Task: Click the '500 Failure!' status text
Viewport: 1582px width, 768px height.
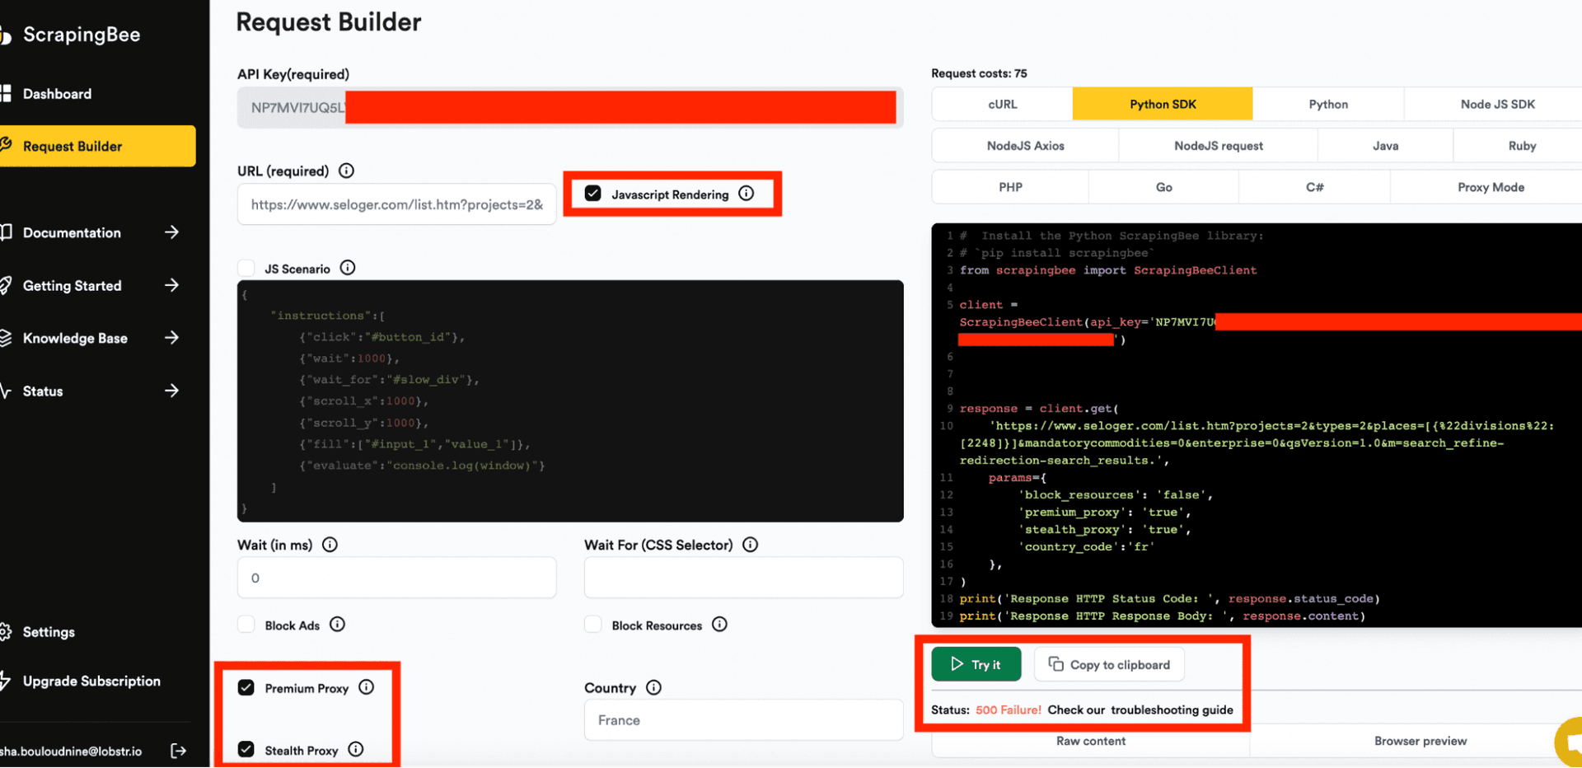Action: (x=1009, y=709)
